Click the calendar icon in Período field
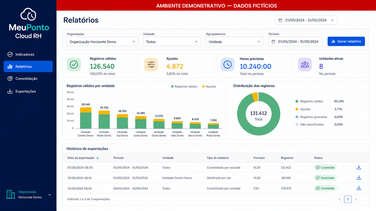 point(273,42)
